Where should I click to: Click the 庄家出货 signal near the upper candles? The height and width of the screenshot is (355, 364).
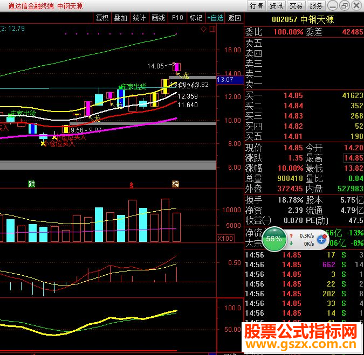tap(133, 87)
